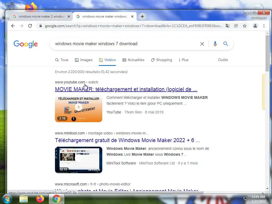
Task: Switch to the Images results tab
Action: pyautogui.click(x=84, y=60)
